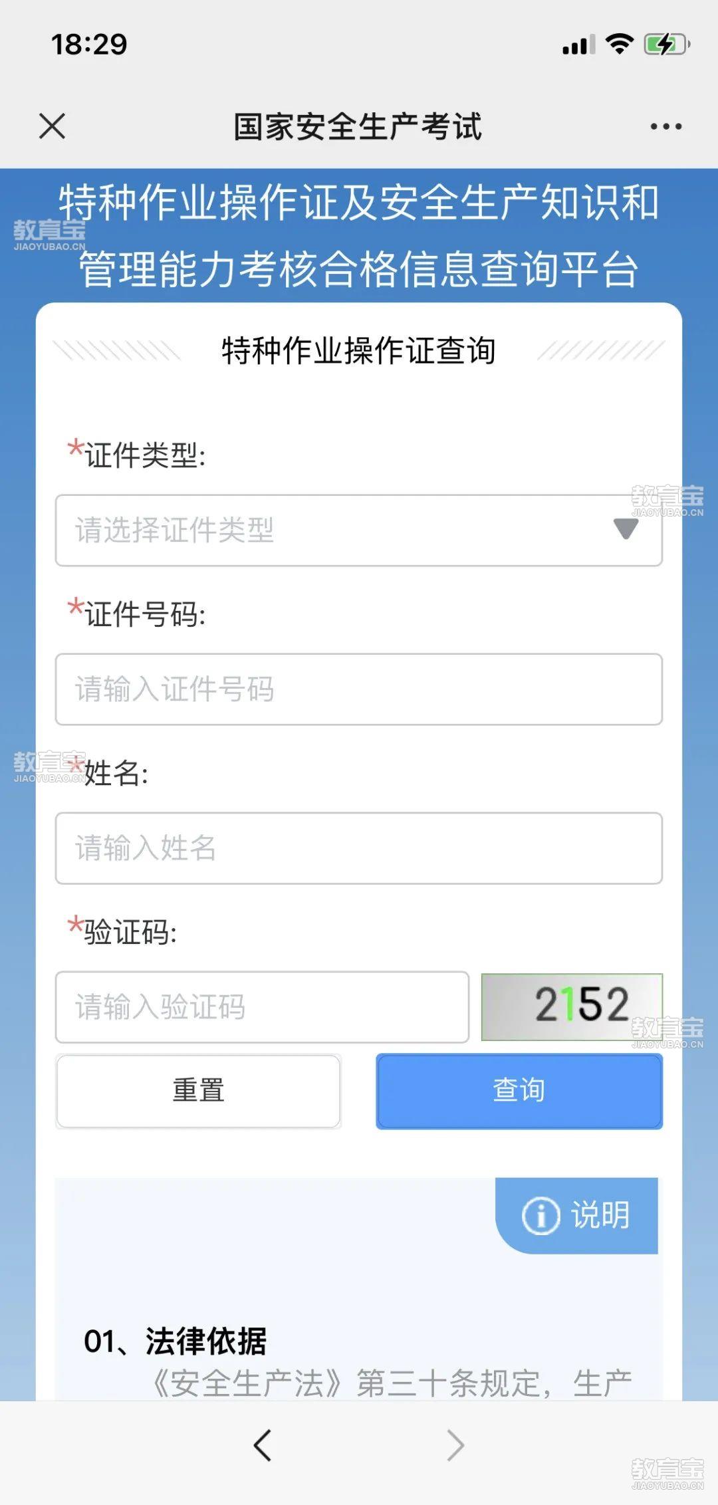Tap the info icon beside 说明
The image size is (718, 1505).
click(x=540, y=1216)
